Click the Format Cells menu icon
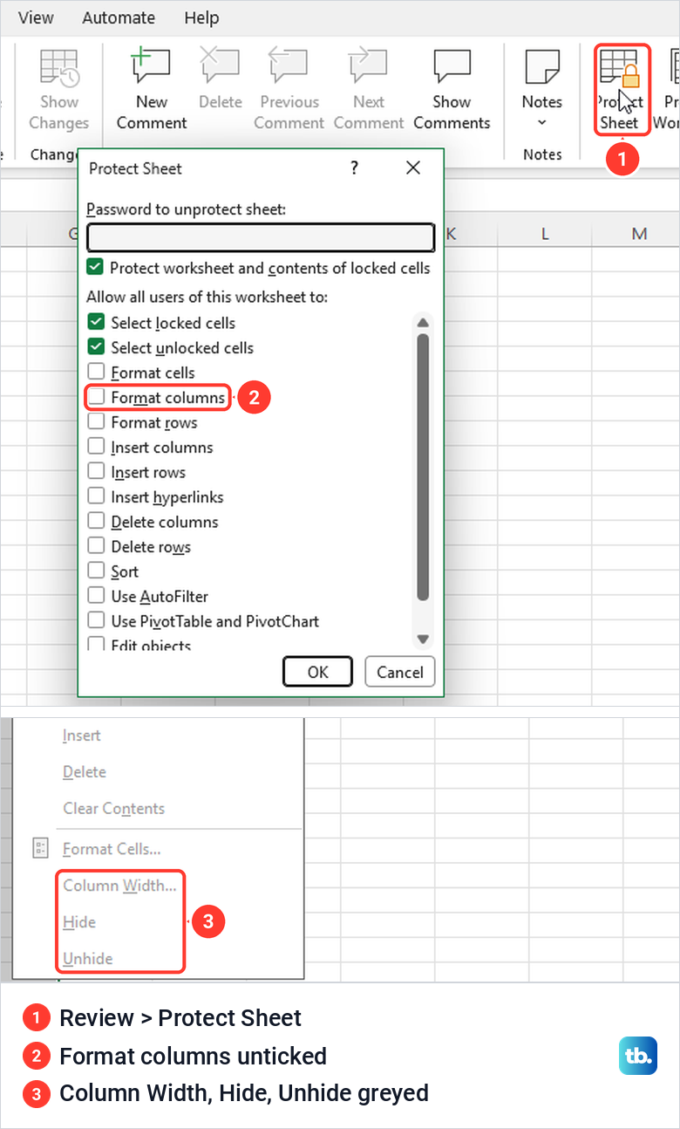The height and width of the screenshot is (1129, 680). click(x=40, y=848)
